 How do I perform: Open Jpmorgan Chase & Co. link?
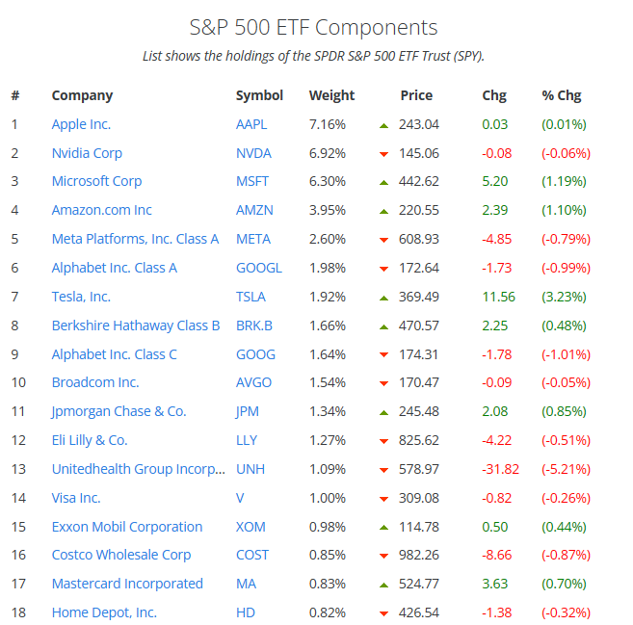click(119, 411)
